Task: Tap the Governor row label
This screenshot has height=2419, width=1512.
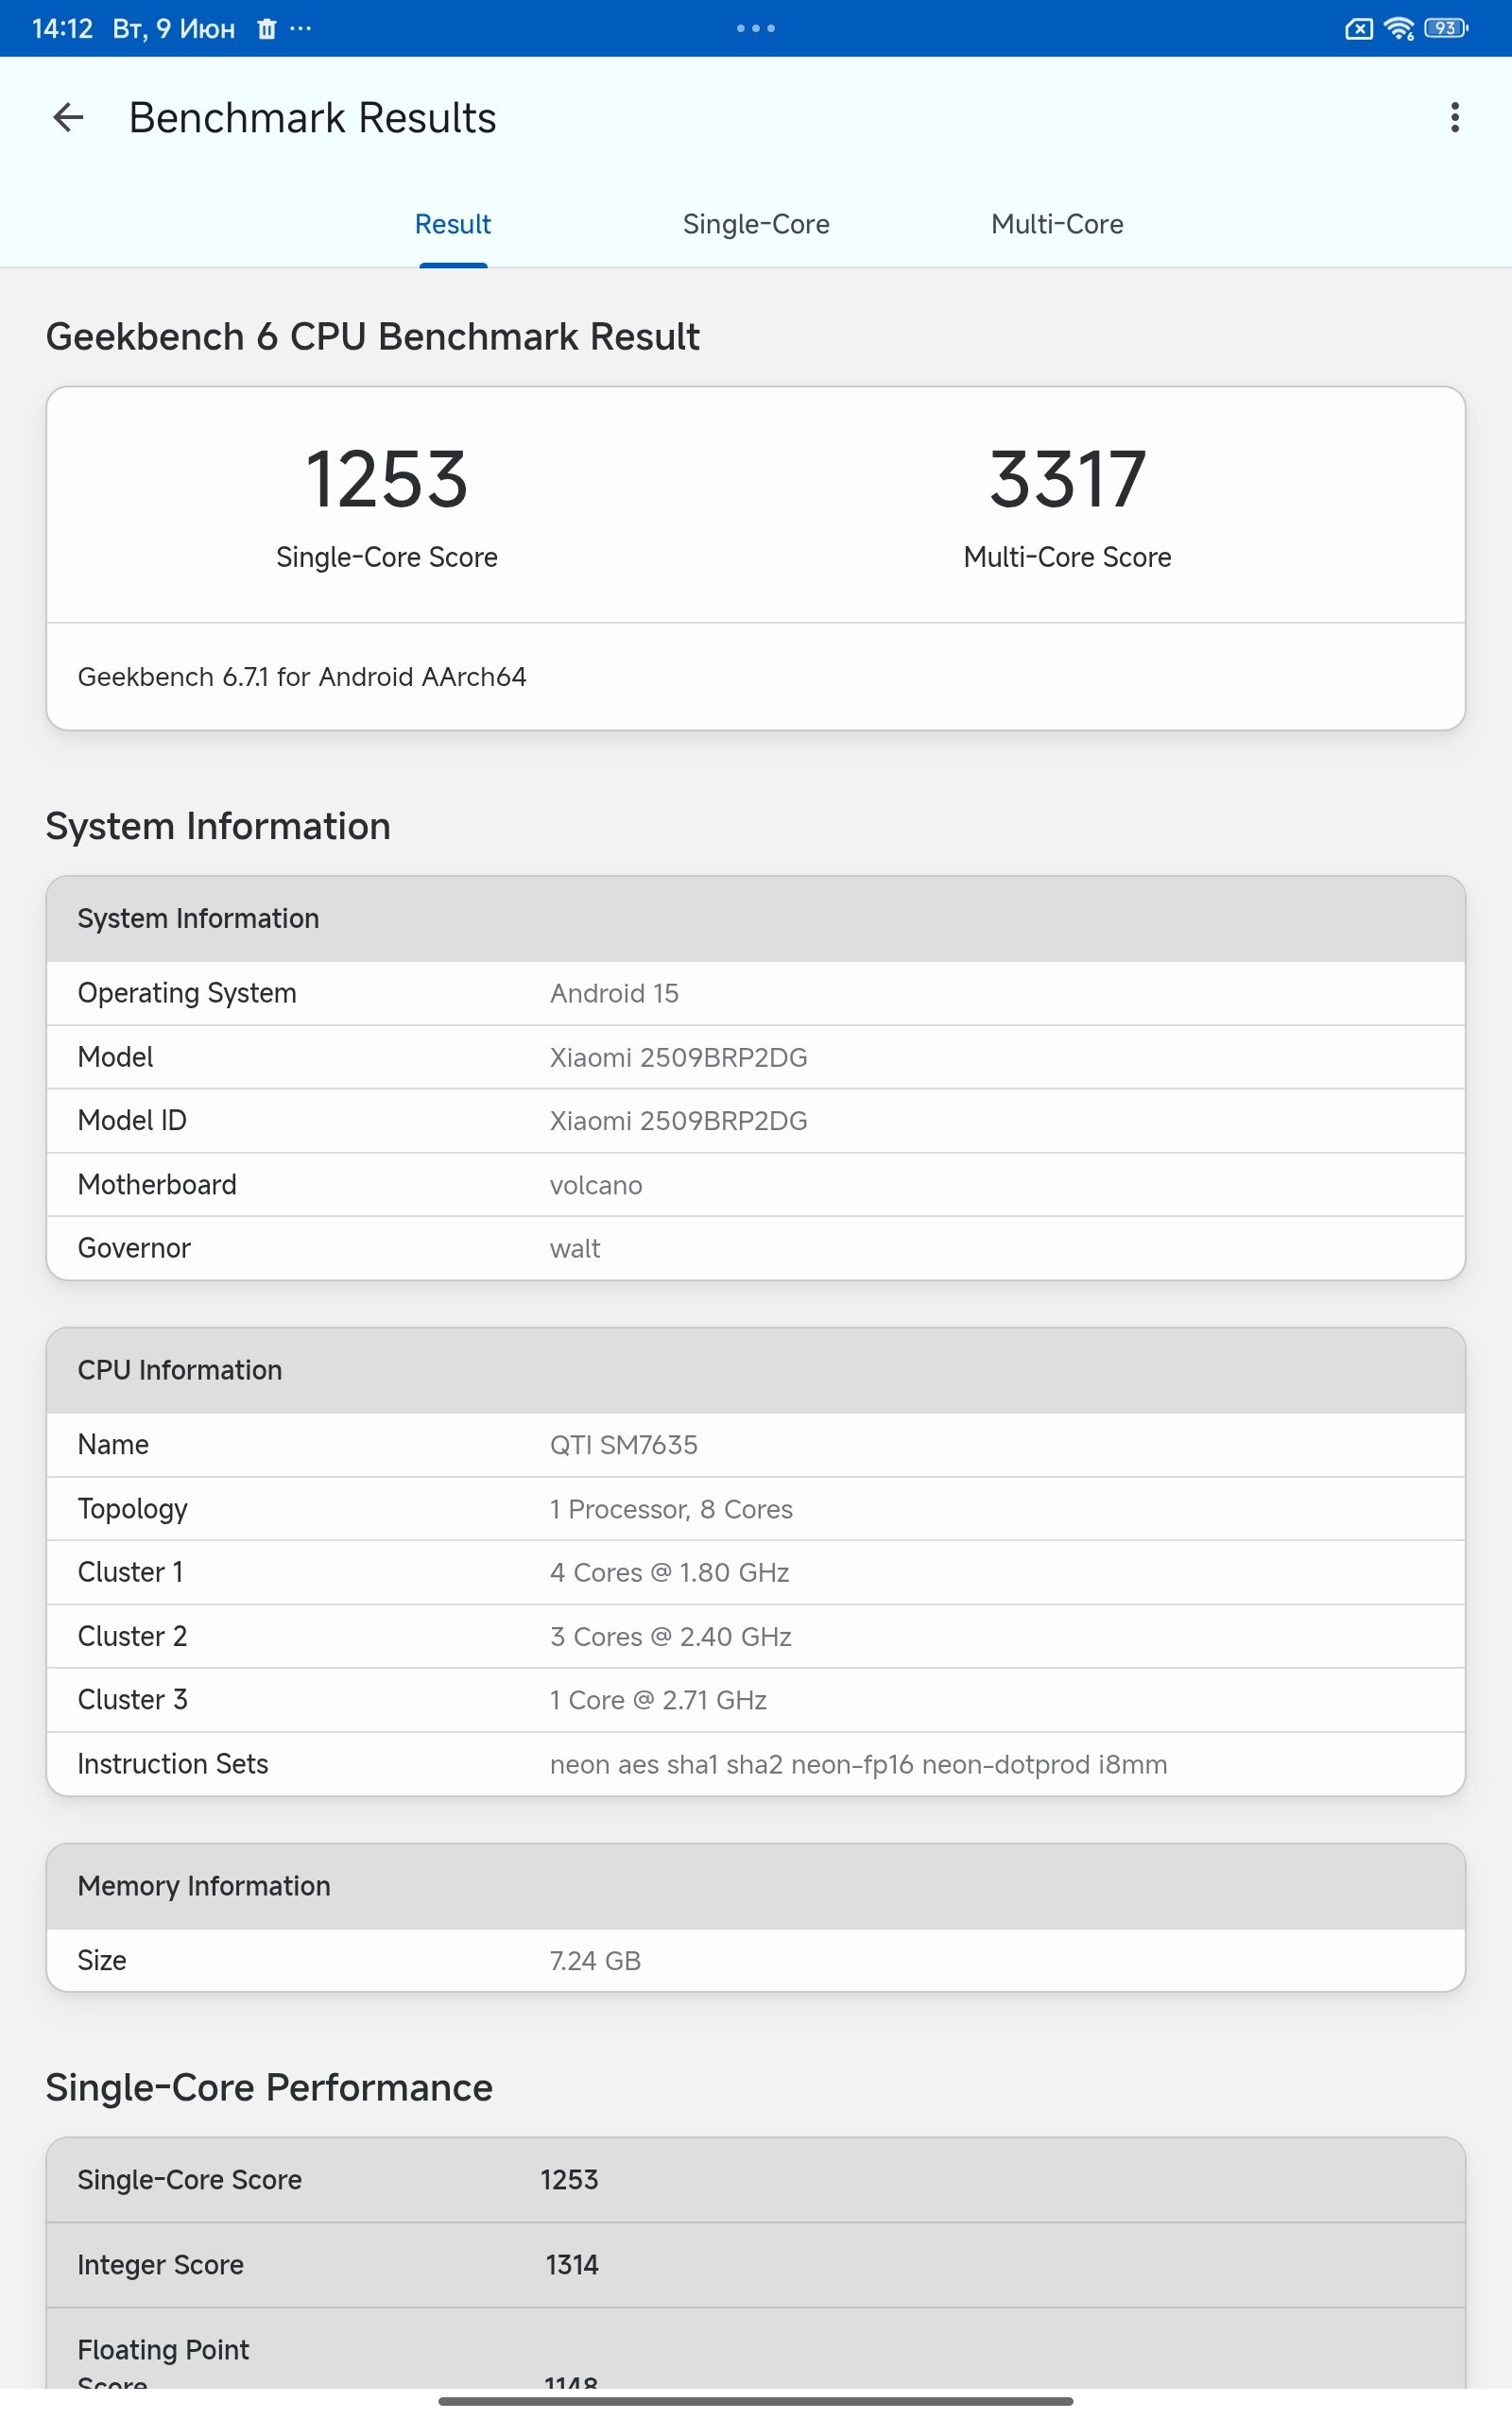Action: click(x=134, y=1248)
